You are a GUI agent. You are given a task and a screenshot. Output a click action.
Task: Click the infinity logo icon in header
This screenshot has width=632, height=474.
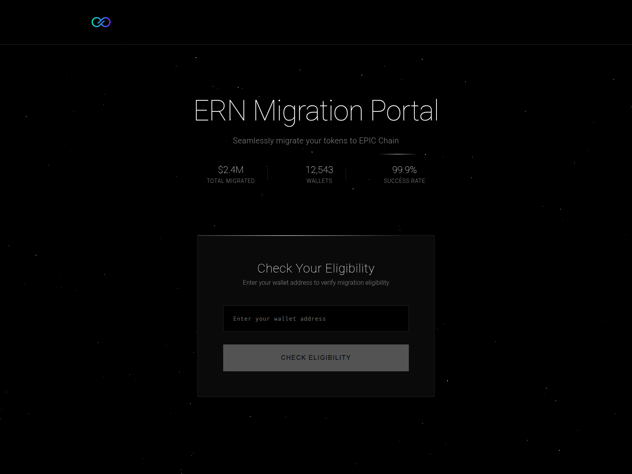pyautogui.click(x=101, y=22)
